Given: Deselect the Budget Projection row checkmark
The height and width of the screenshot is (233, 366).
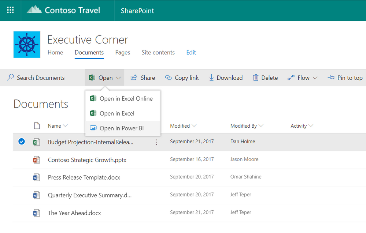Looking at the screenshot, I should point(22,142).
